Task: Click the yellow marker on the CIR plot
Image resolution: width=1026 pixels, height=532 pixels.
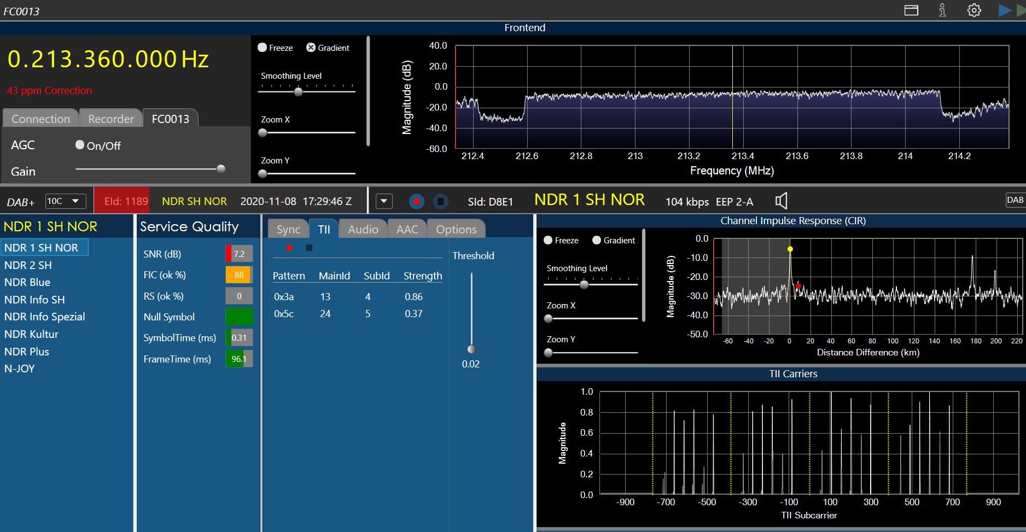Action: coord(790,249)
